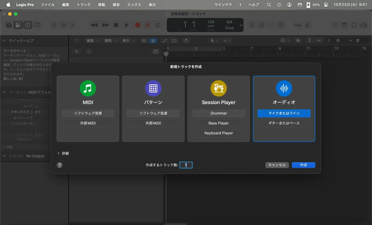The width and height of the screenshot is (372, 225).
Task: Click the 作成するトラック数 input field
Action: coord(186,165)
